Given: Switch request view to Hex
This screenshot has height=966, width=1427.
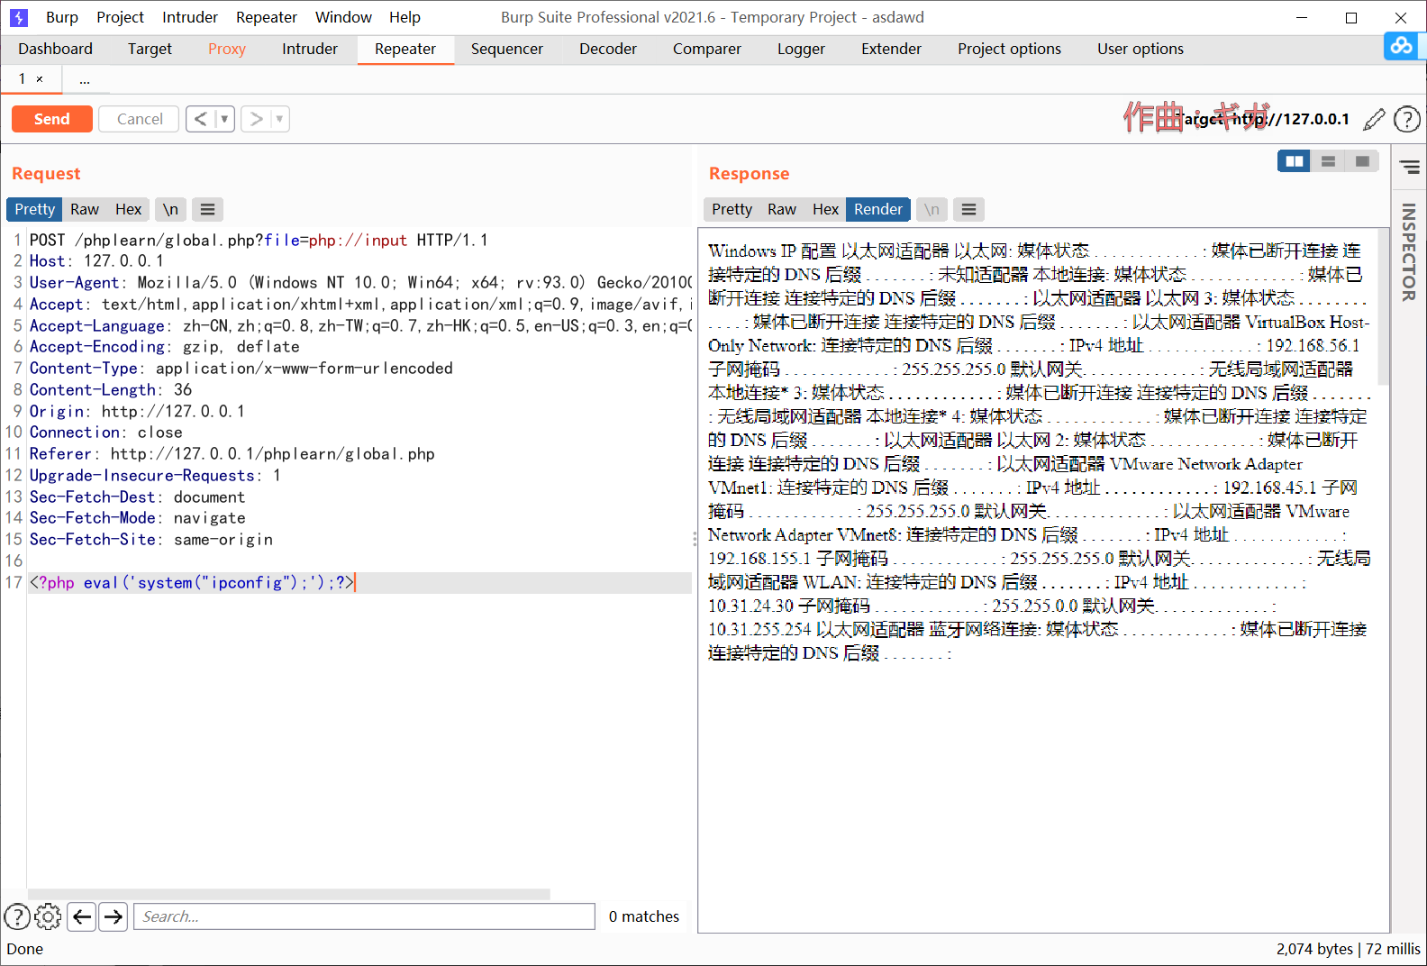Looking at the screenshot, I should 128,209.
